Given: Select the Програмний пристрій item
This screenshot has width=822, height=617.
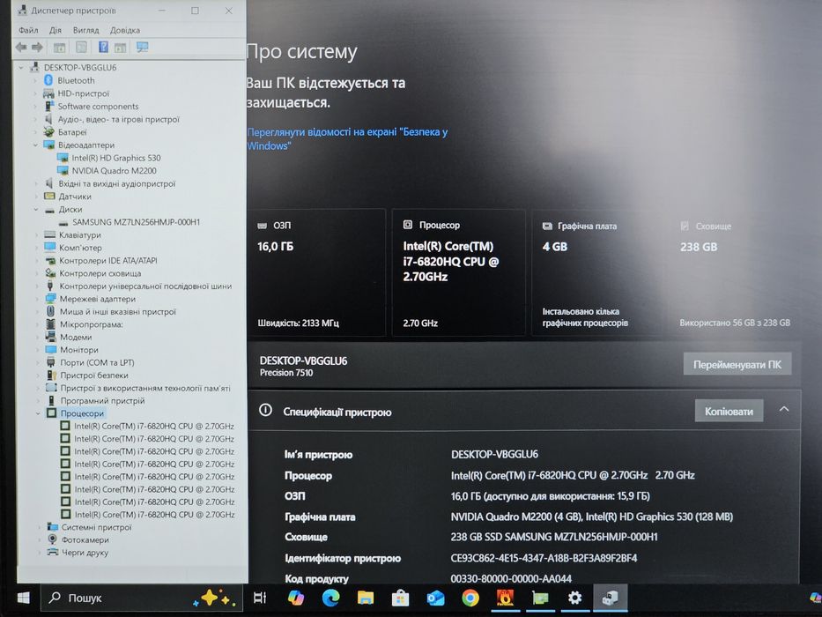Looking at the screenshot, I should tap(102, 400).
